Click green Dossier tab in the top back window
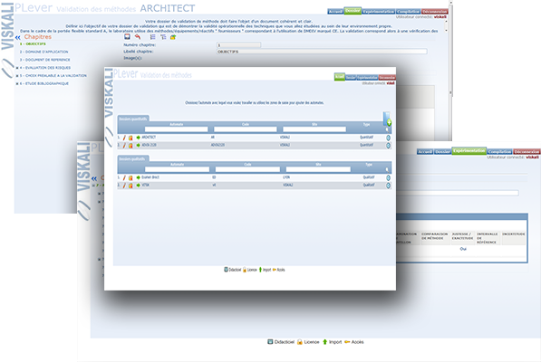This screenshot has width=541, height=362. click(x=353, y=11)
